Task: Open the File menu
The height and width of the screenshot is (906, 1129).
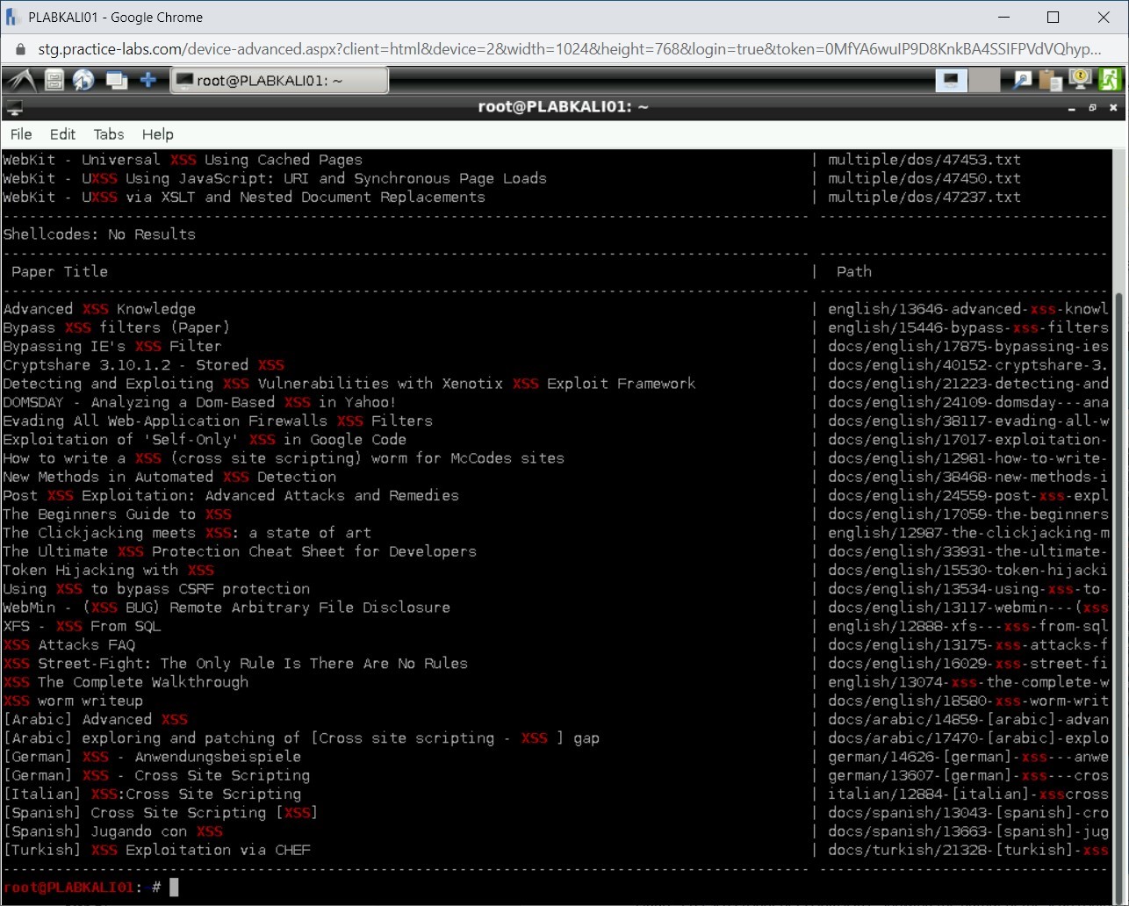Action: tap(21, 134)
